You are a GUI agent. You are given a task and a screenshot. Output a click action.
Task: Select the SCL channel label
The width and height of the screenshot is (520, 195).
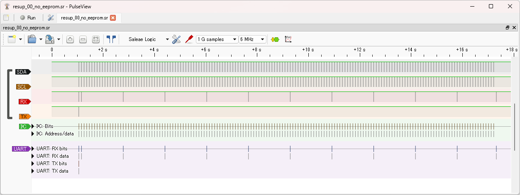point(23,87)
